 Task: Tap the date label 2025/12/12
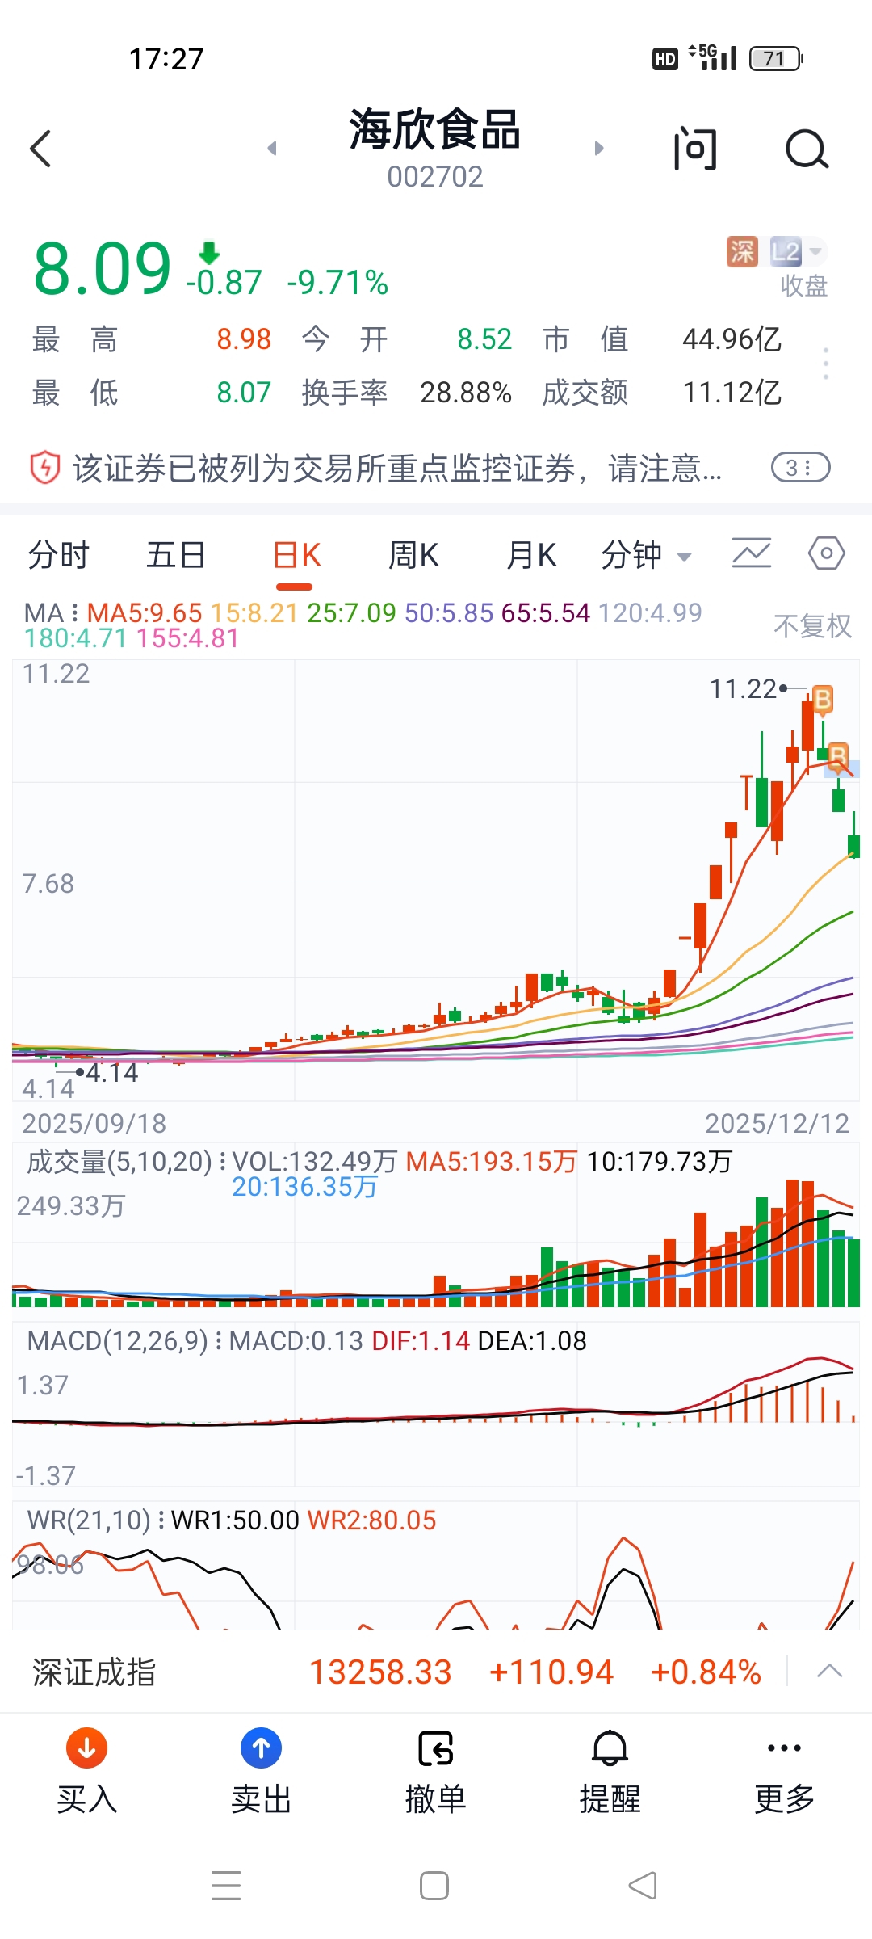[777, 1124]
